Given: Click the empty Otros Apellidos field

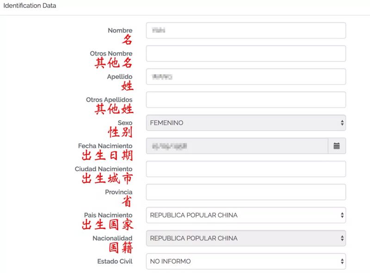Looking at the screenshot, I should [x=246, y=100].
